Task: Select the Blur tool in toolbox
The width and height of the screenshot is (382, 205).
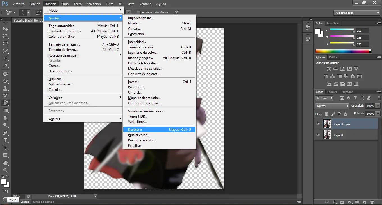Action: pyautogui.click(x=5, y=118)
